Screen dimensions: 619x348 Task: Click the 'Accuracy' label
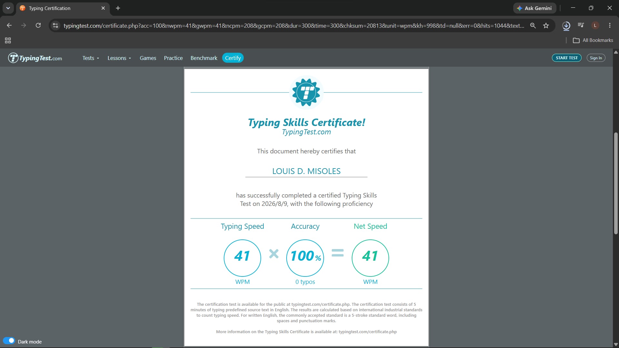(x=305, y=226)
